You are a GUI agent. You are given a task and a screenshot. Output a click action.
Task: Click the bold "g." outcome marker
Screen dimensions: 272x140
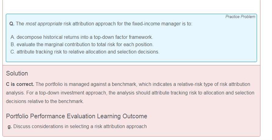click(10, 126)
